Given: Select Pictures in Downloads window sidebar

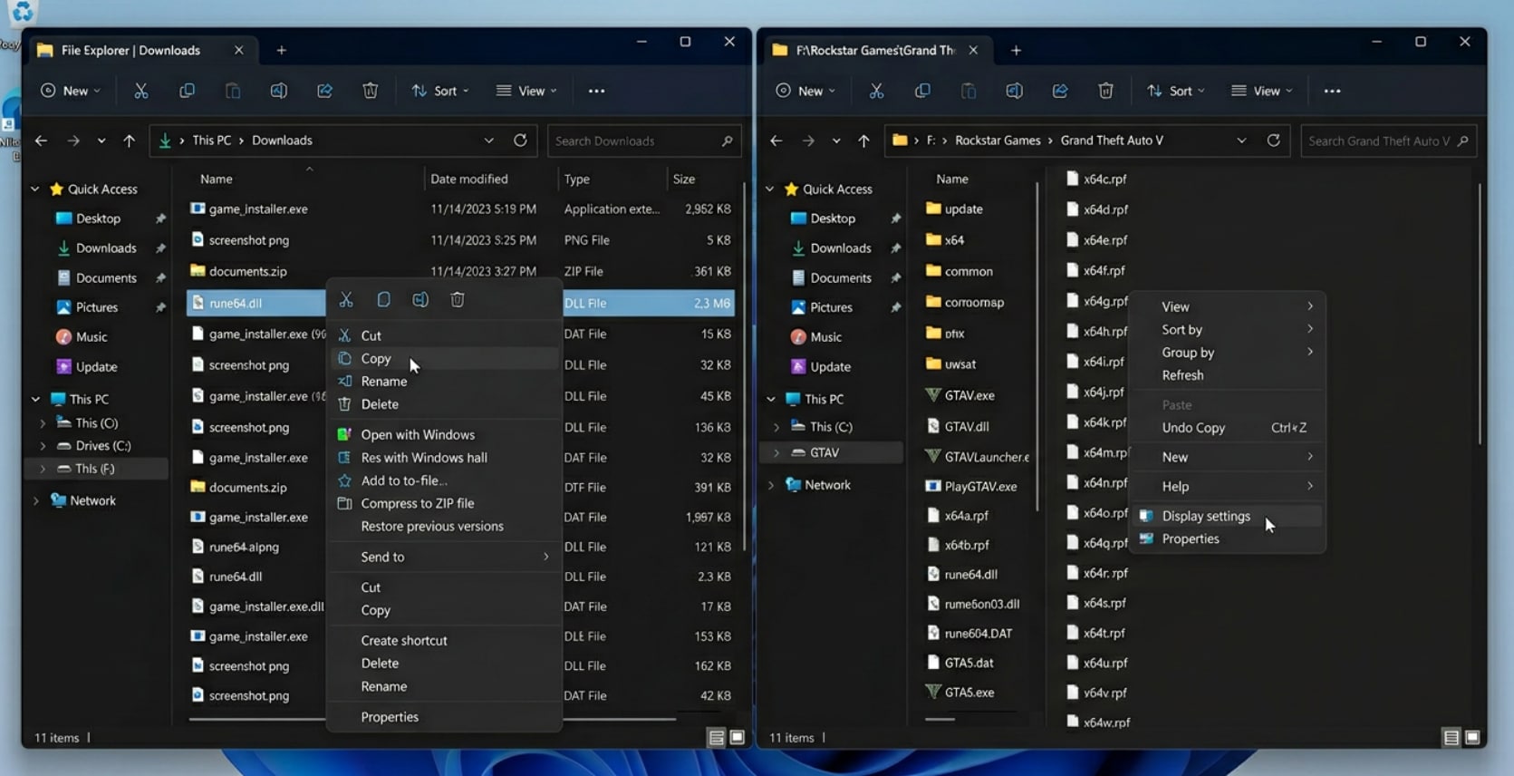Looking at the screenshot, I should coord(97,307).
